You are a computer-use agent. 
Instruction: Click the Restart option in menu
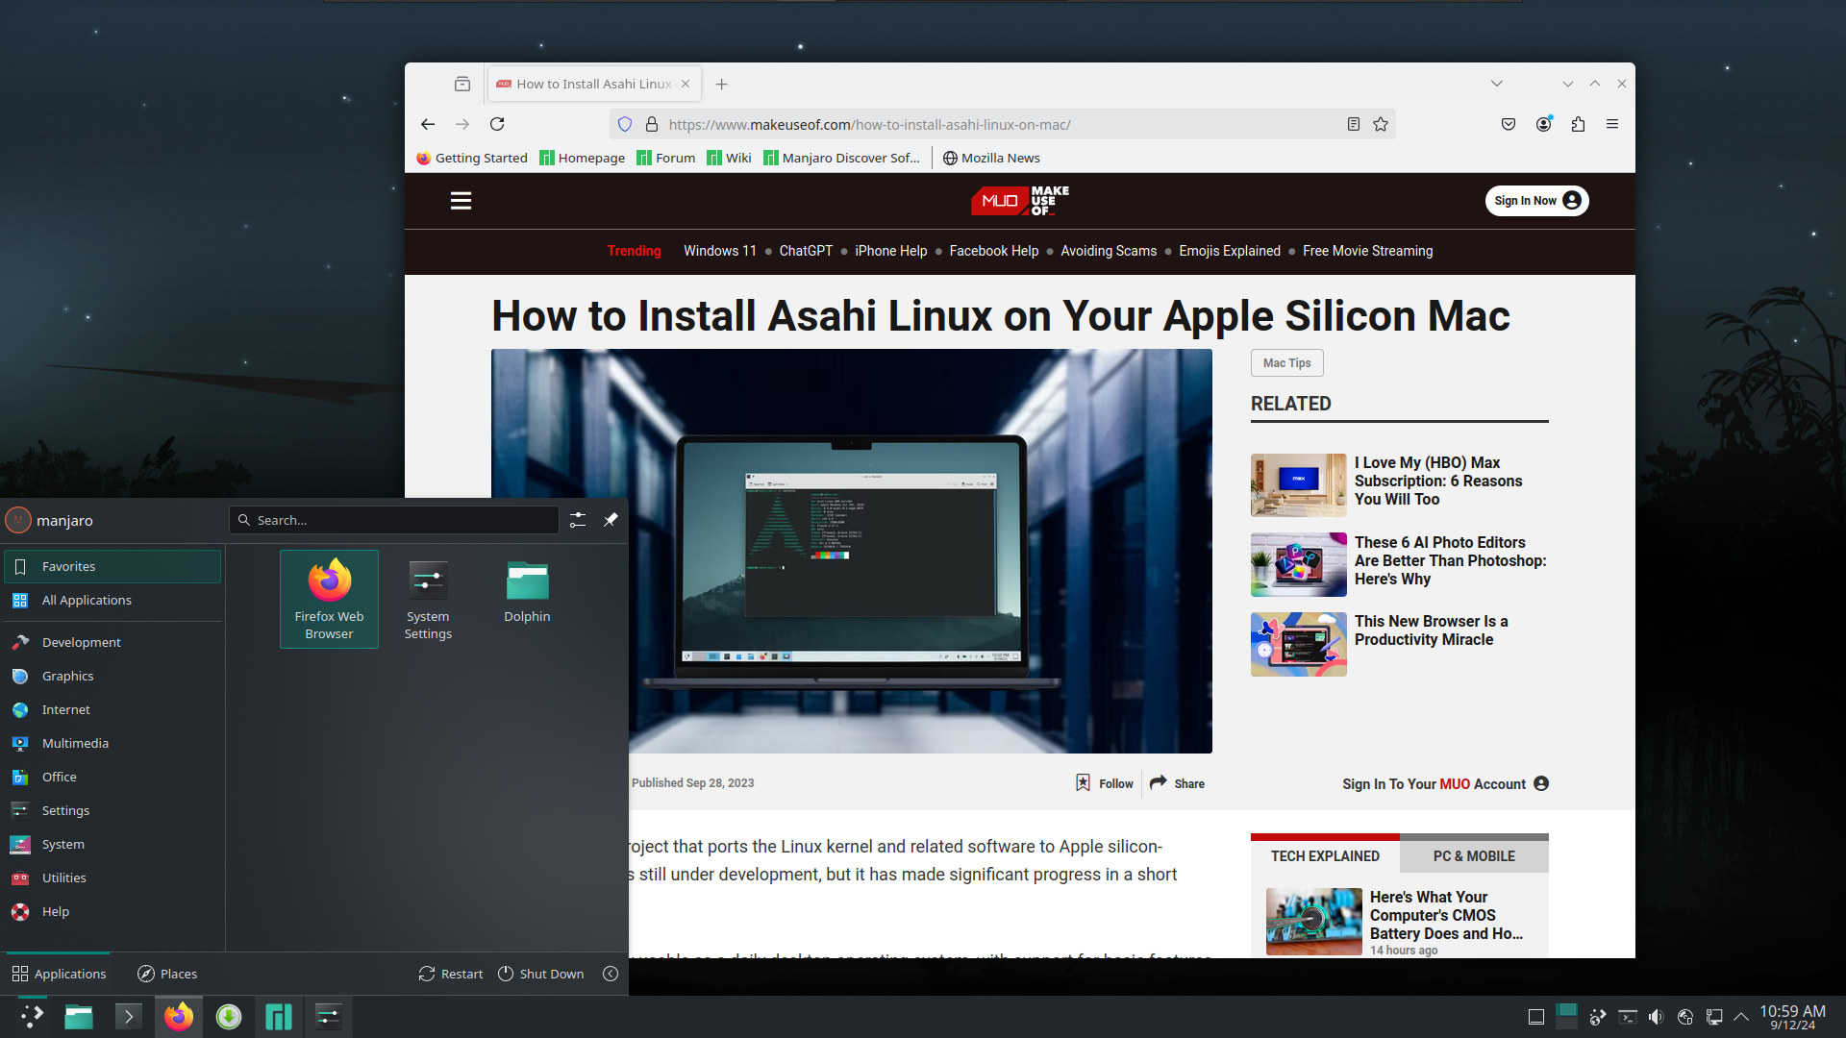[450, 974]
